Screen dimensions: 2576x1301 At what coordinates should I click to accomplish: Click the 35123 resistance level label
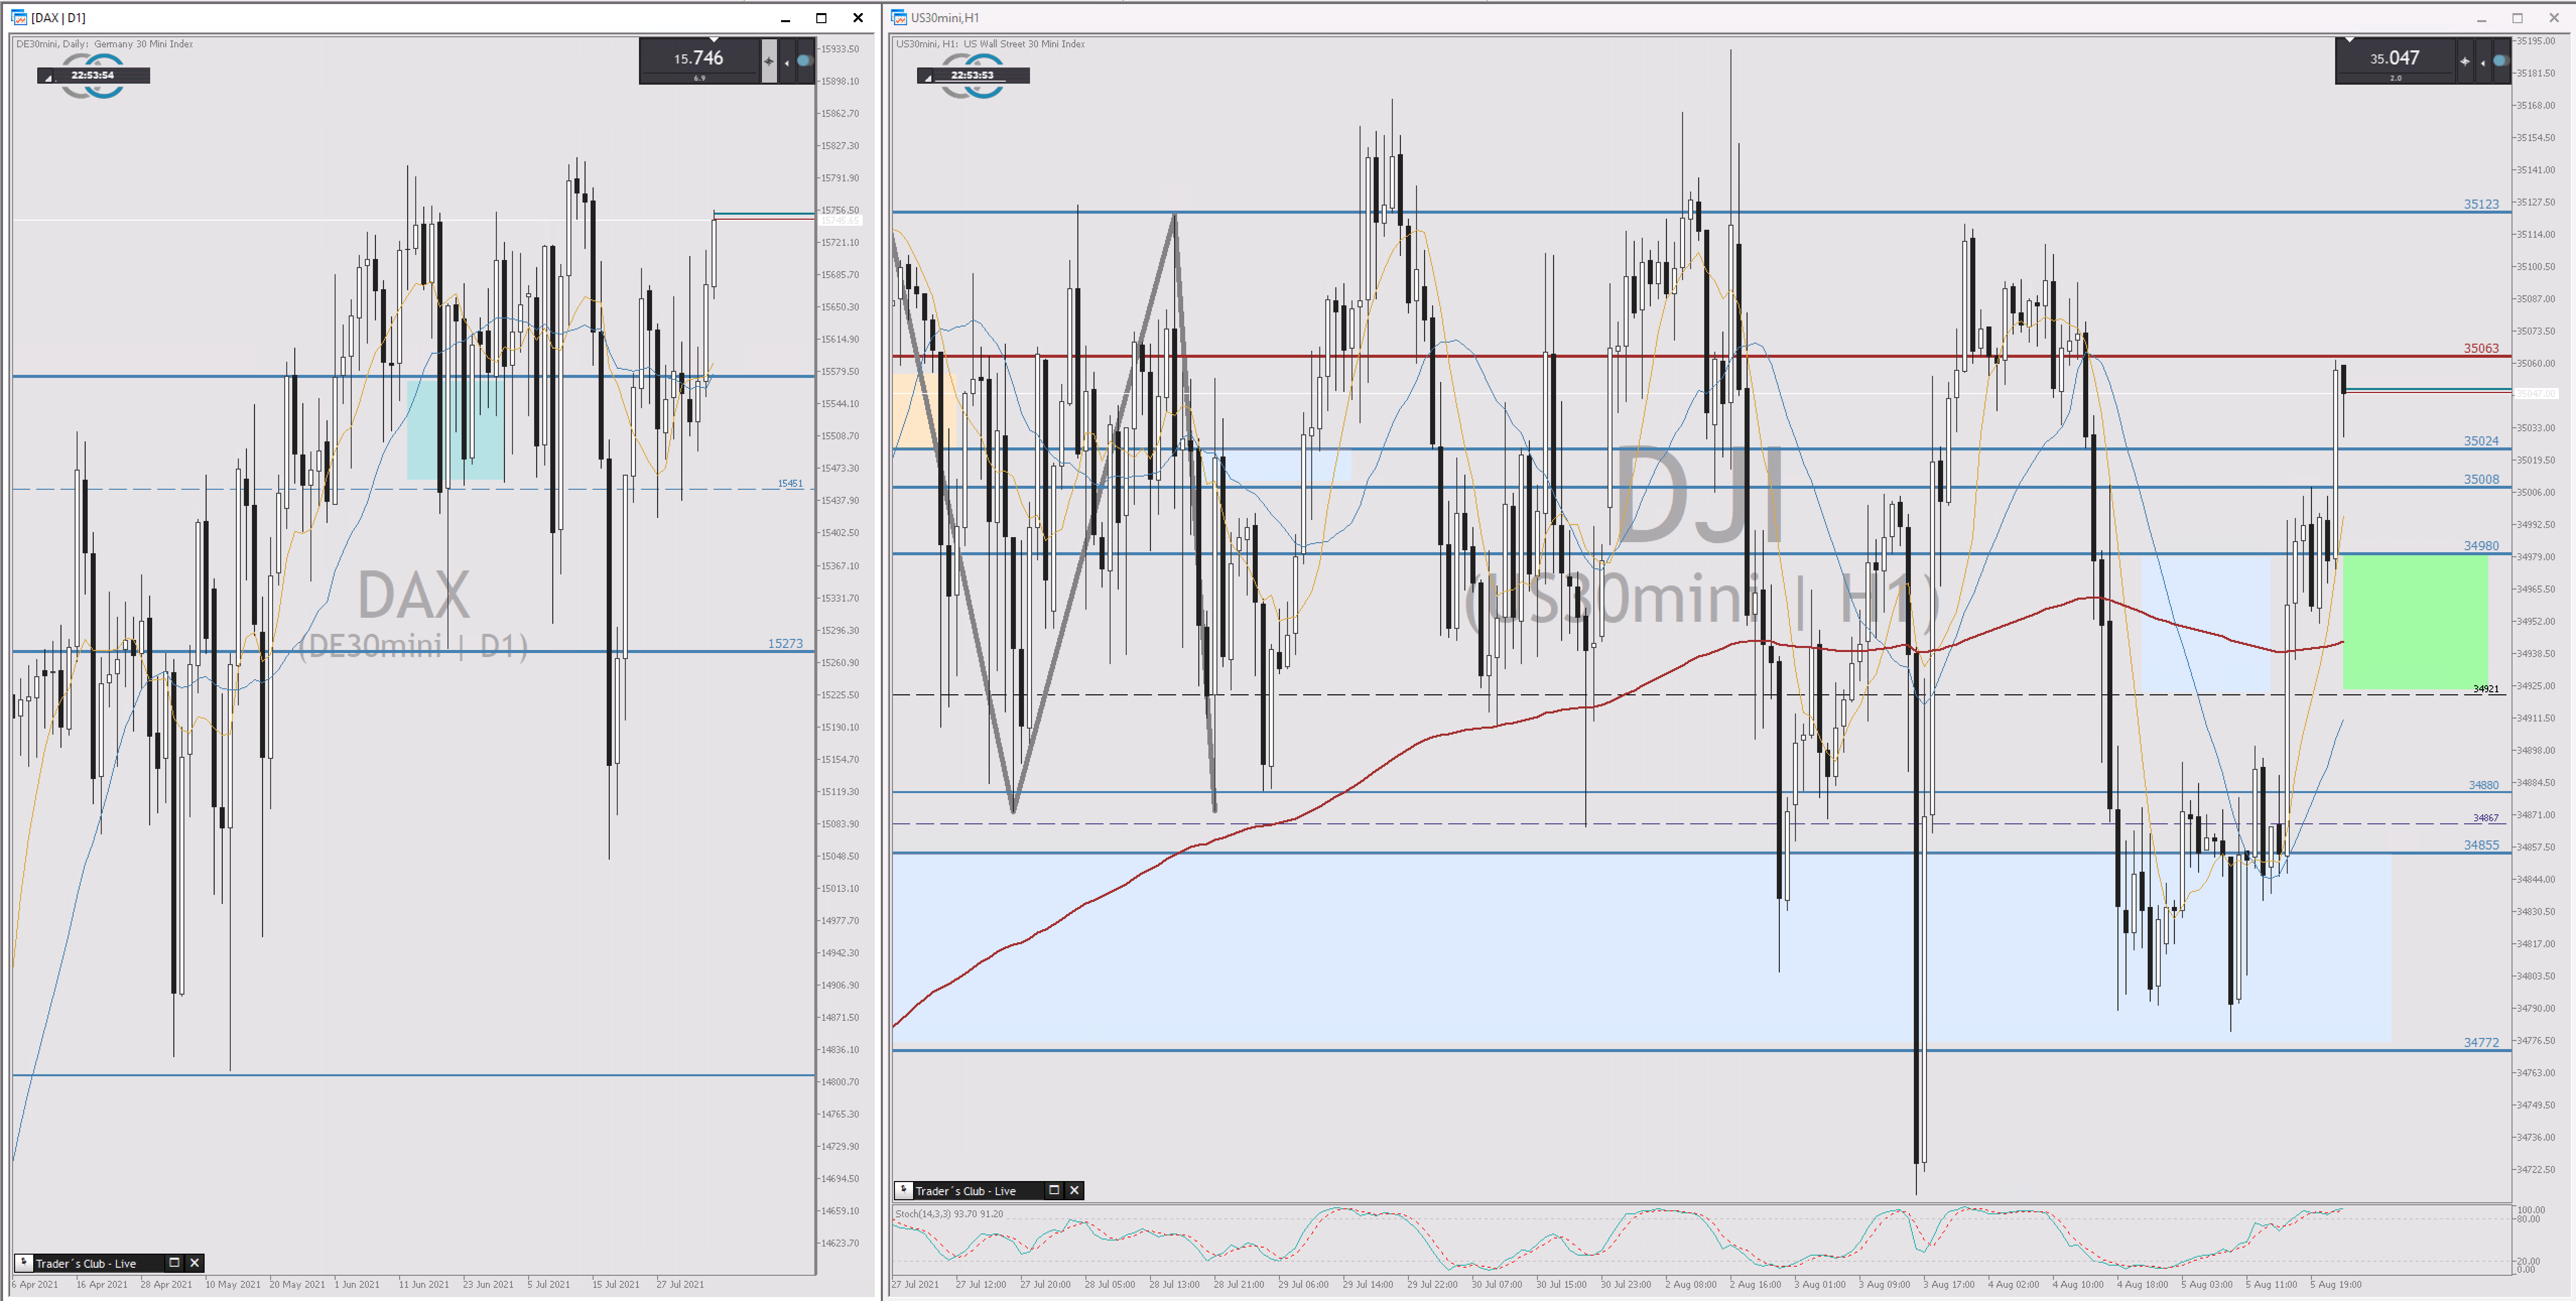[x=2481, y=204]
